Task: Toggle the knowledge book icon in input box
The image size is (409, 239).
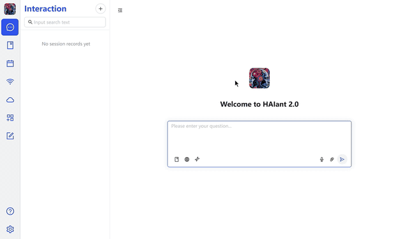Action: click(x=176, y=159)
